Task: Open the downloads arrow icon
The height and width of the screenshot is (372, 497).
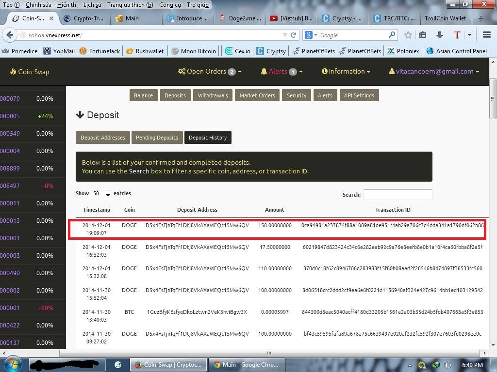Action: pos(439,35)
